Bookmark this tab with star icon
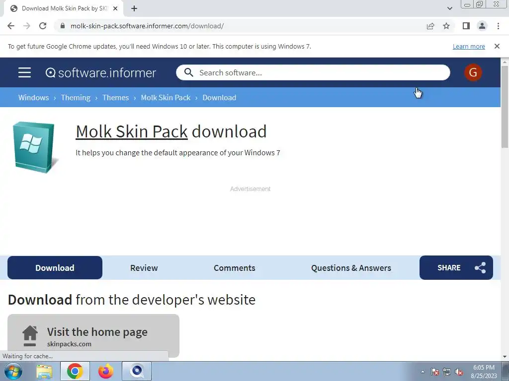Image resolution: width=509 pixels, height=381 pixels. pos(446,26)
